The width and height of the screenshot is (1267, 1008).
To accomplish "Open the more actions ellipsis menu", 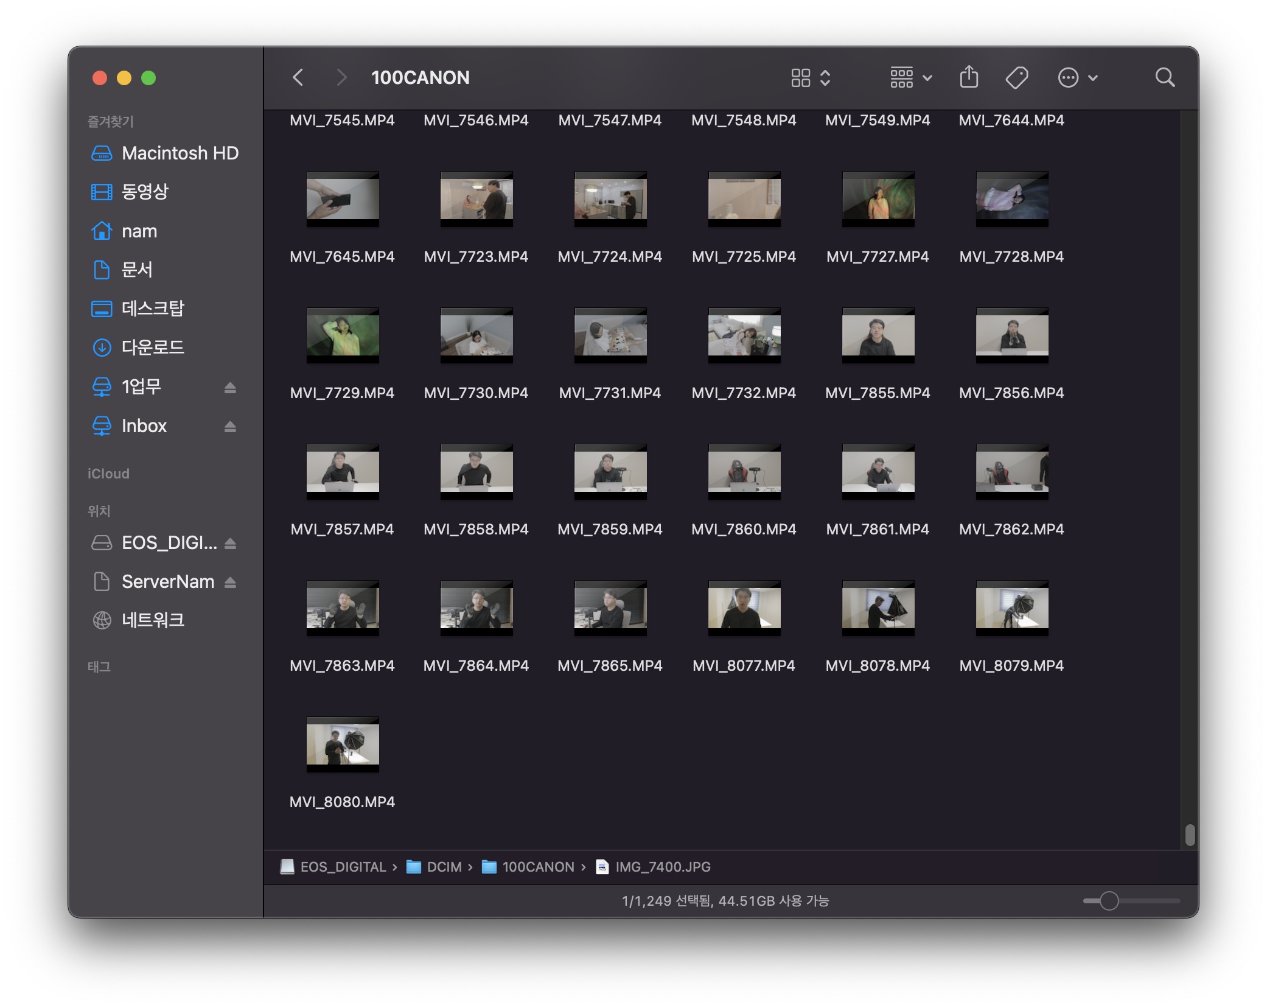I will tap(1078, 77).
